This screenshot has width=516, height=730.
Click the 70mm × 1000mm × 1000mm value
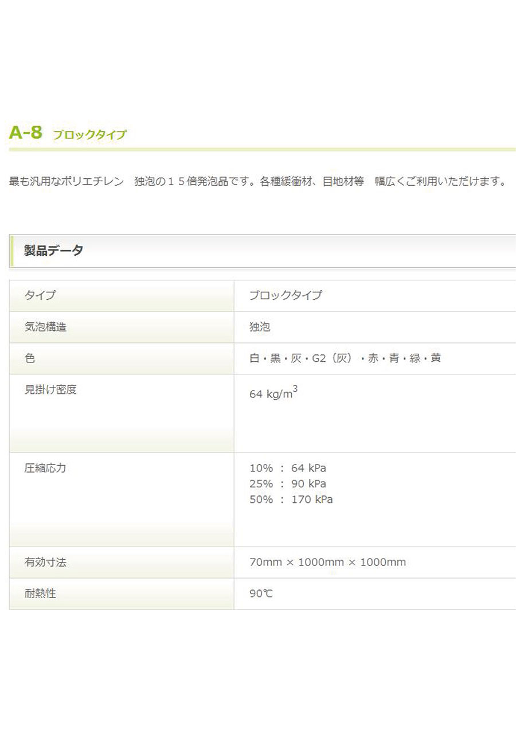(327, 563)
